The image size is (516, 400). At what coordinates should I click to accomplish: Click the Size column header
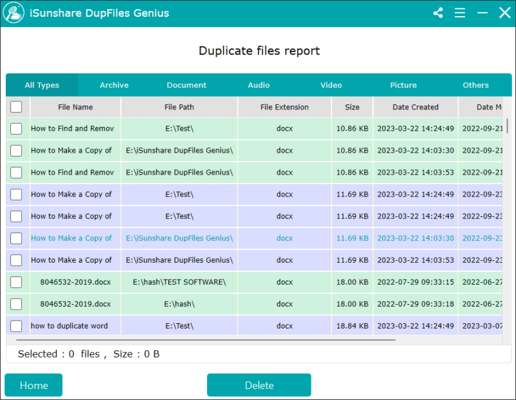pyautogui.click(x=352, y=107)
